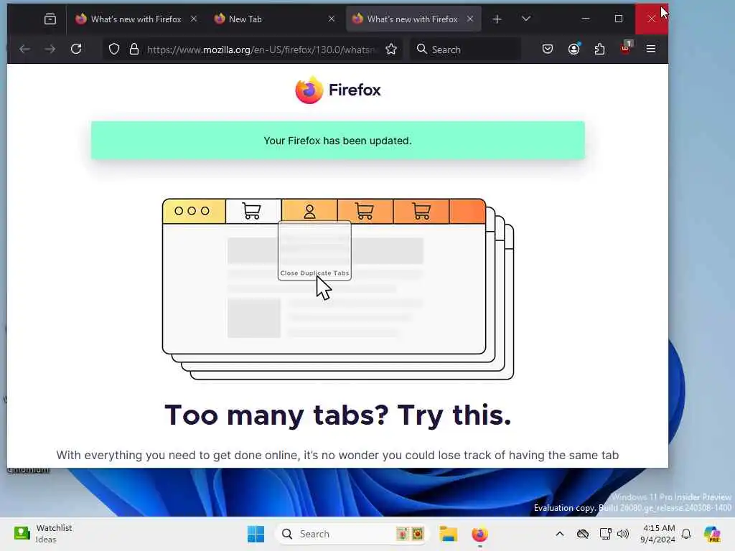This screenshot has height=551, width=735.
Task: Click the Too many tabs? Try this. heading
Action: coord(338,415)
